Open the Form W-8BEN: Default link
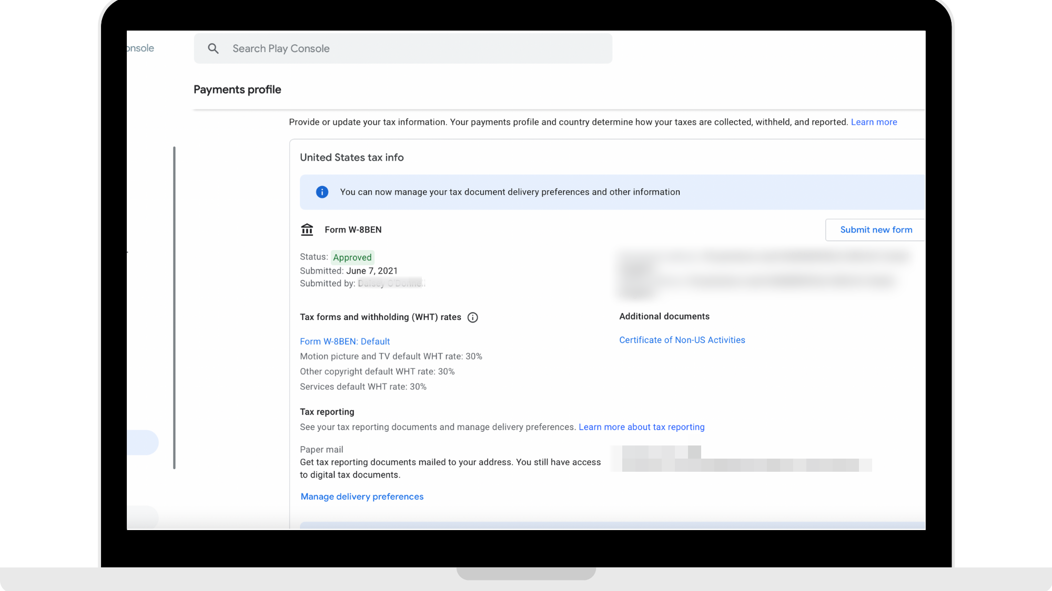Image resolution: width=1052 pixels, height=591 pixels. [x=345, y=341]
